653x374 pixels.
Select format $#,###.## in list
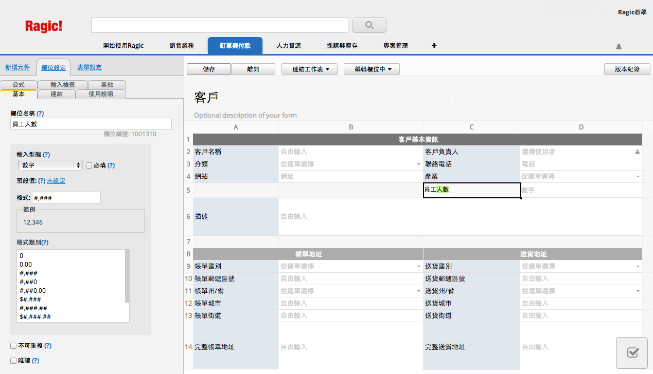(35, 316)
